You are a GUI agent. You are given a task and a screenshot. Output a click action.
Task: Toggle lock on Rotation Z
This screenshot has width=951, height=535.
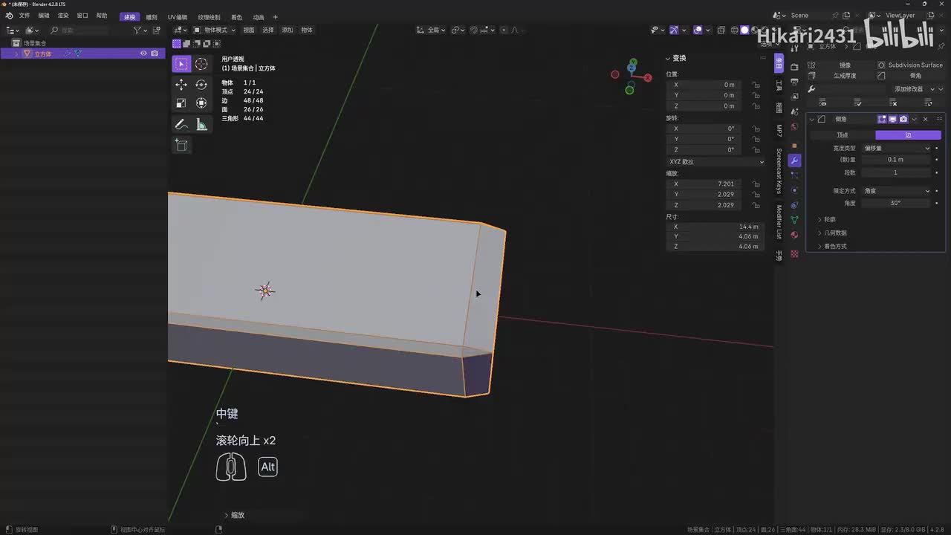pos(756,149)
